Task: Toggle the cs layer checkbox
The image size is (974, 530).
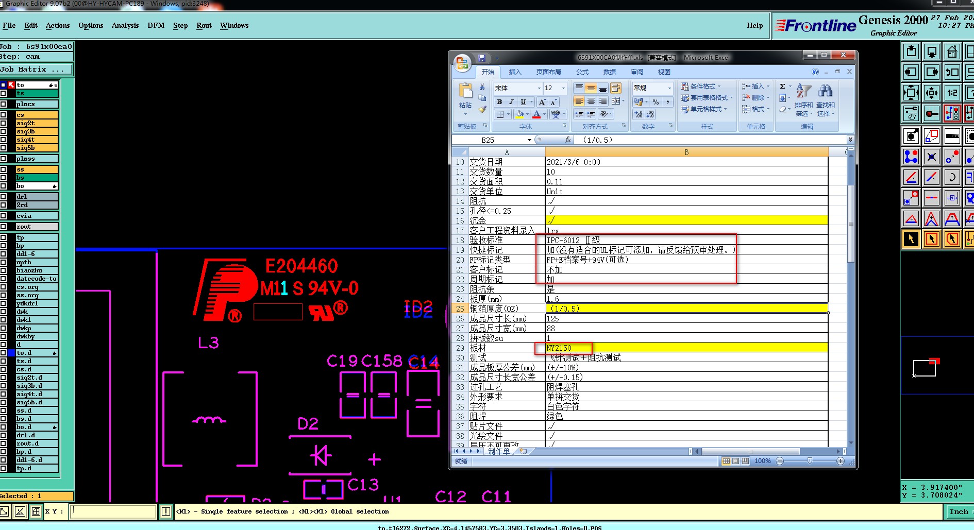Action: click(4, 115)
